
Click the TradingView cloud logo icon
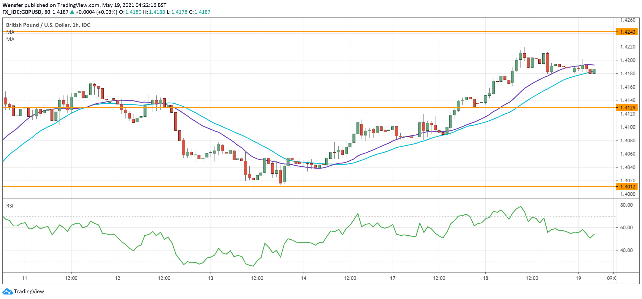[x=7, y=292]
